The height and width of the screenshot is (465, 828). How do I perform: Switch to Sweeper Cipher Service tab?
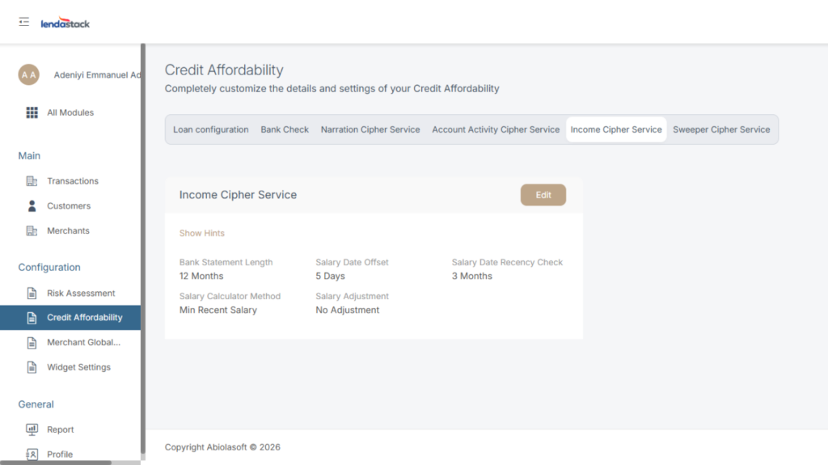point(721,129)
